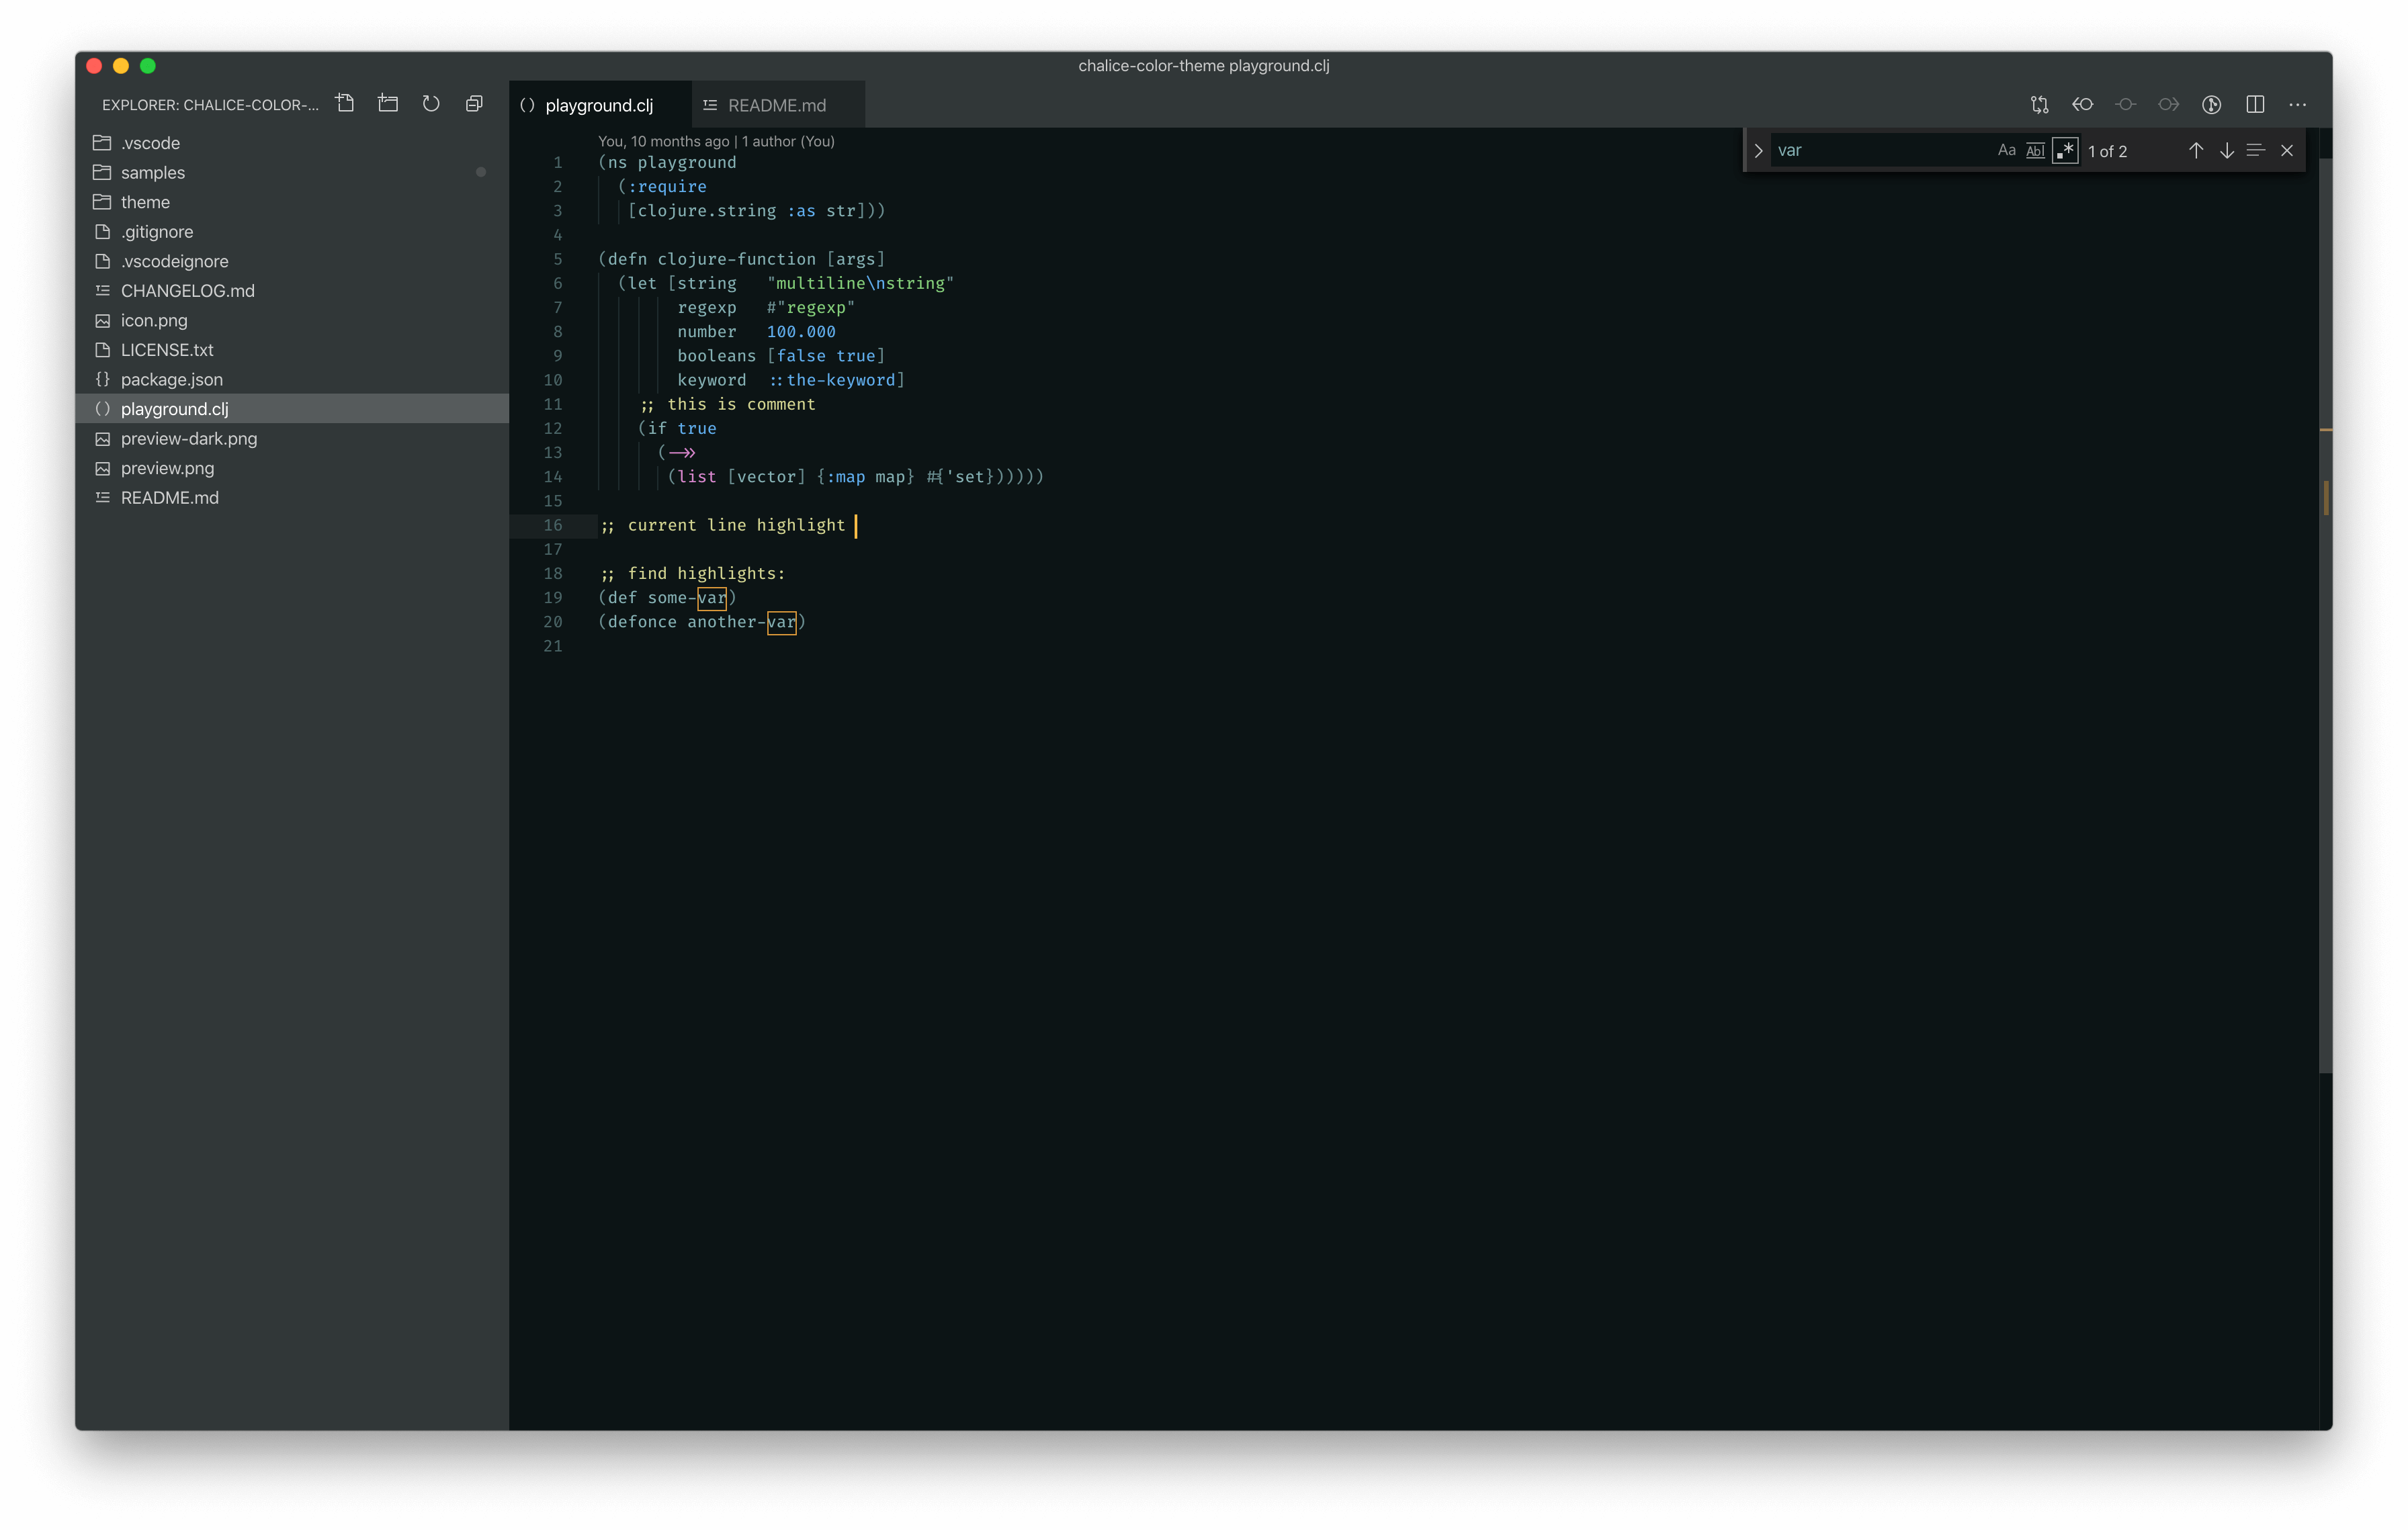Toggle Match Case in find widget
2408x1530 pixels.
2006,151
